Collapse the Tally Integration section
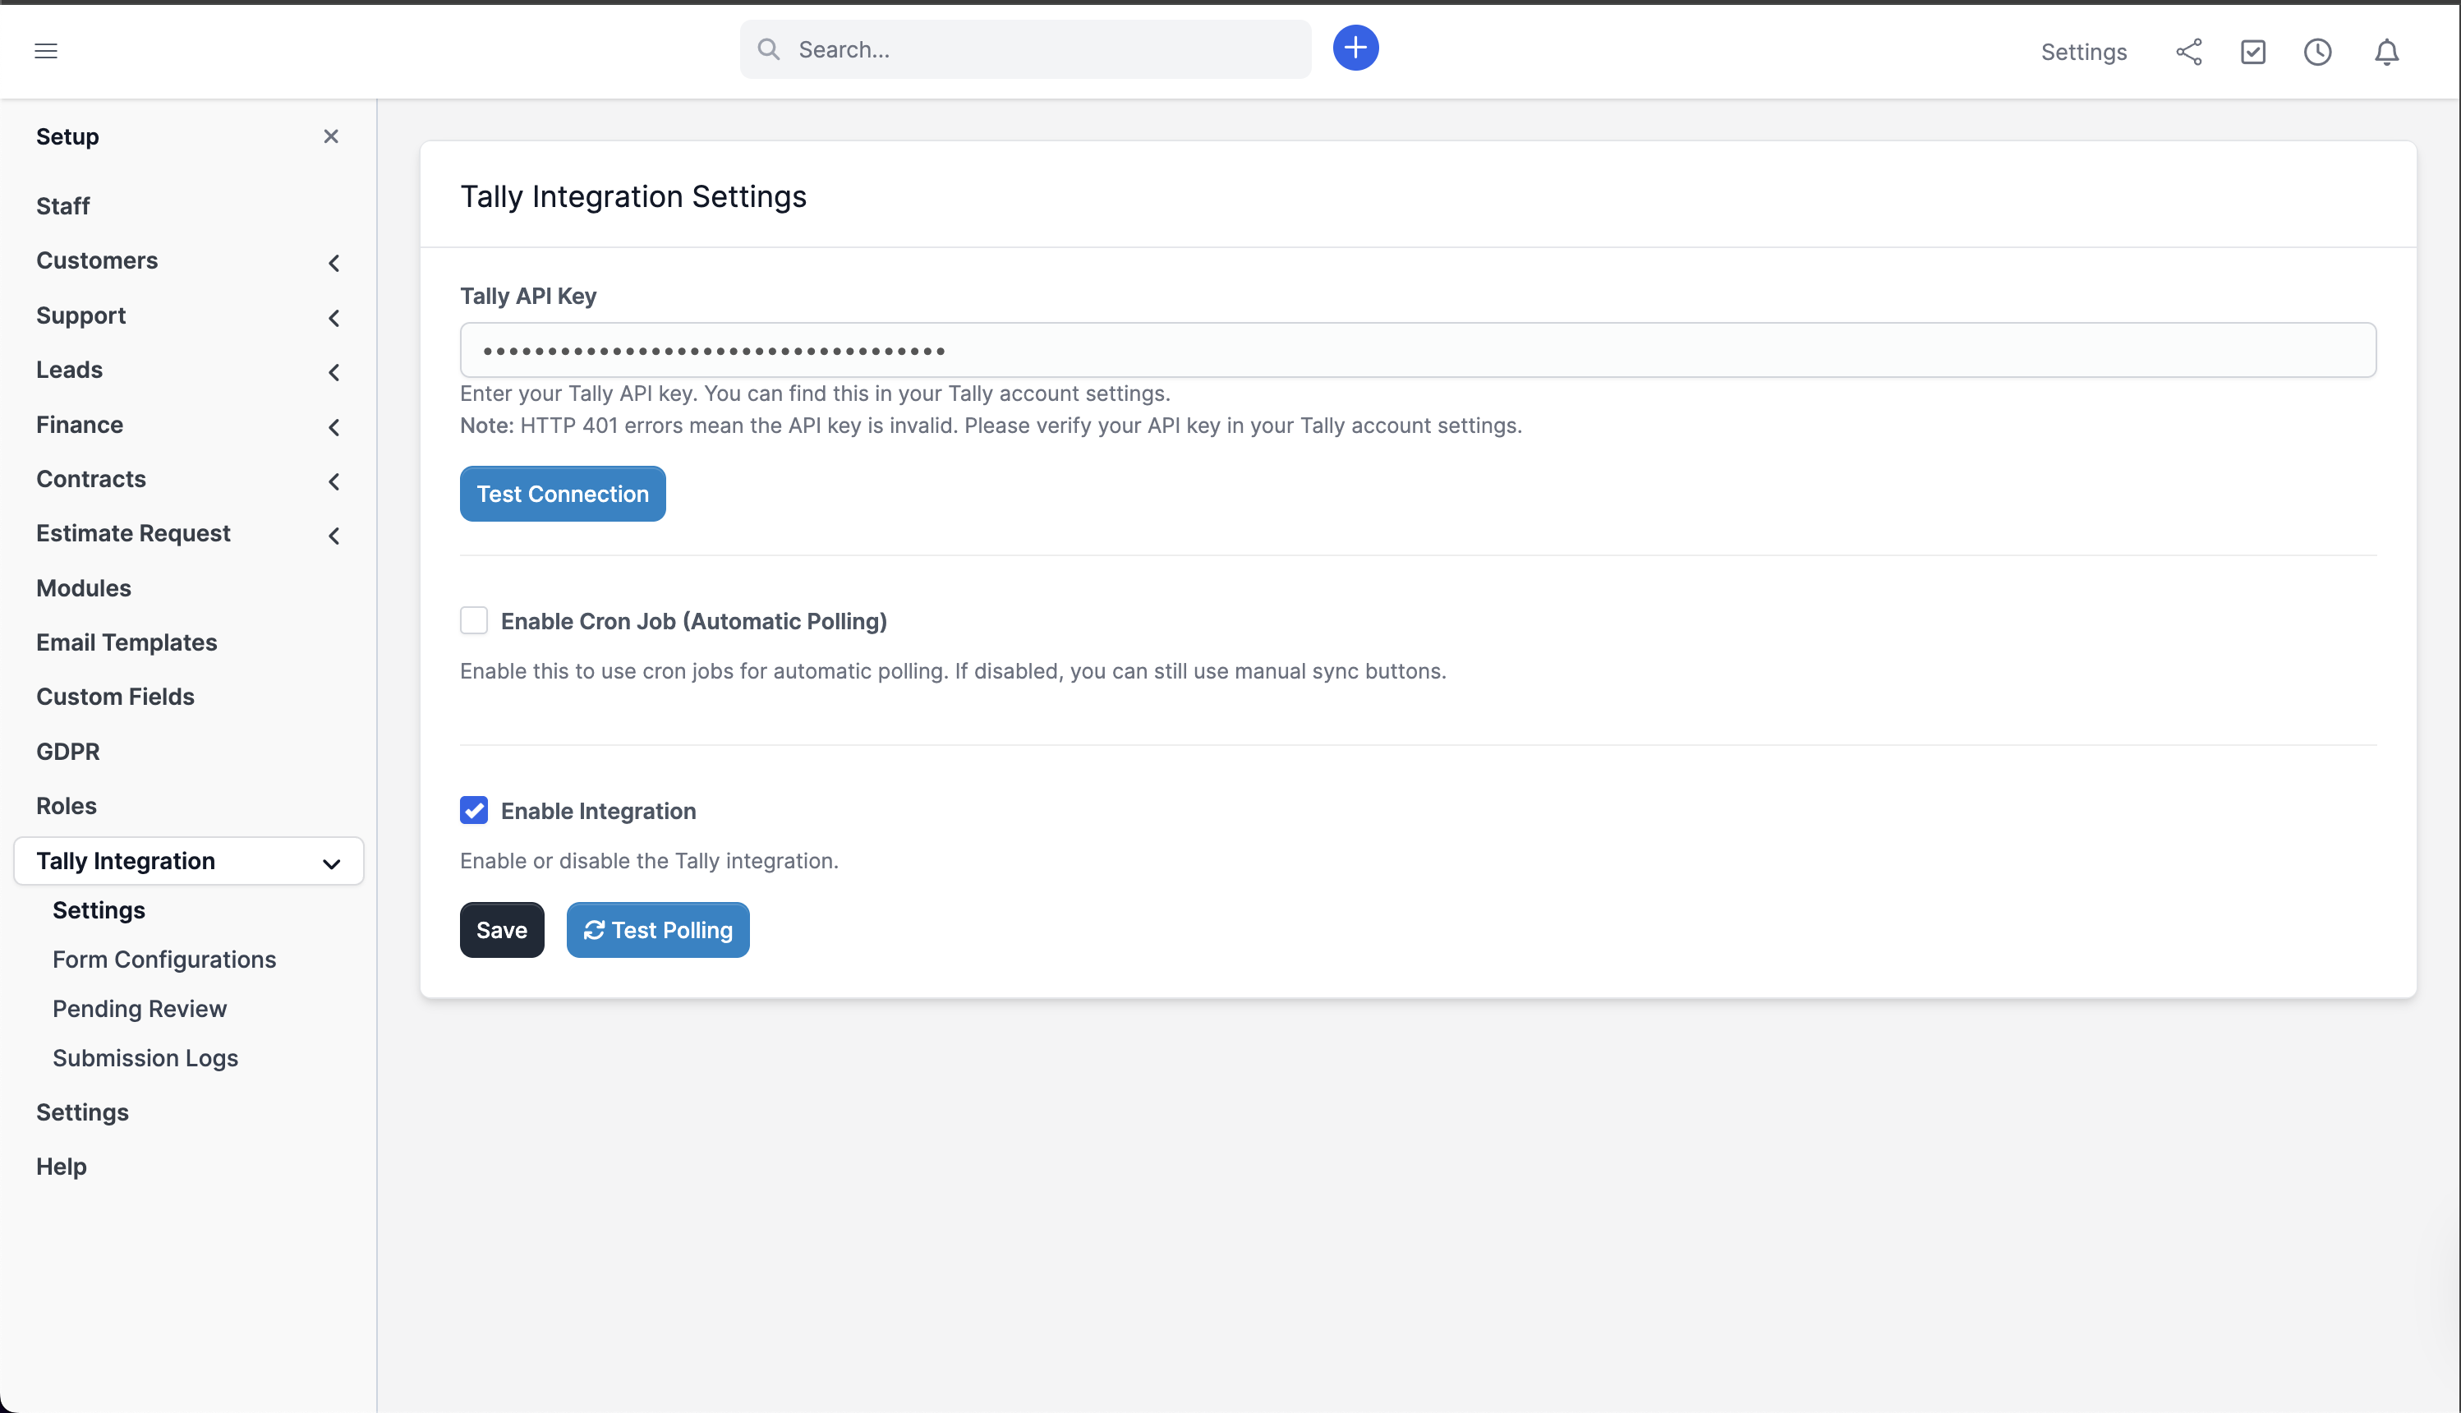This screenshot has height=1413, width=2461. (331, 863)
